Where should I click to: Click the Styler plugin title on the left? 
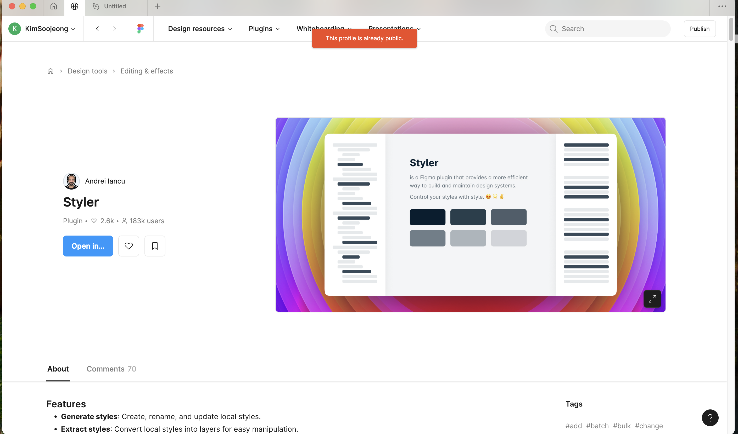coord(81,202)
